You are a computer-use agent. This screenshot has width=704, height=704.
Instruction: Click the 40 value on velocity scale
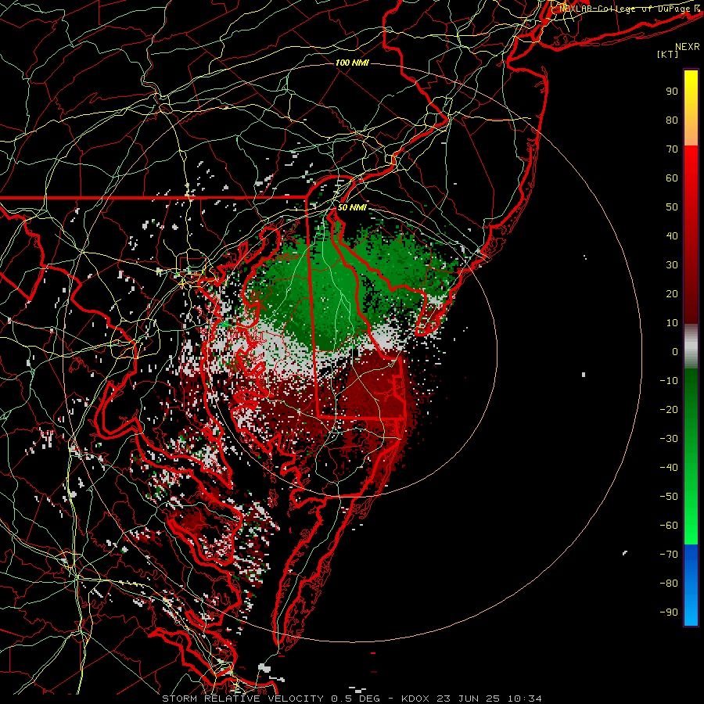pyautogui.click(x=672, y=235)
